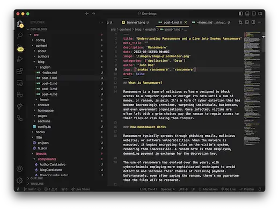Image resolution: width=279 pixels, height=210 pixels.
Task: Click the split editor icon
Action: click(253, 22)
